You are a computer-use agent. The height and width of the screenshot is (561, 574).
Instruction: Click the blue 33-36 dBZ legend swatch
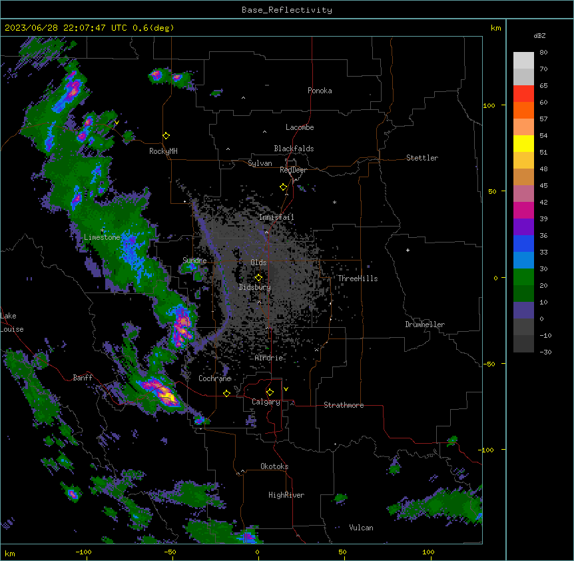point(523,243)
